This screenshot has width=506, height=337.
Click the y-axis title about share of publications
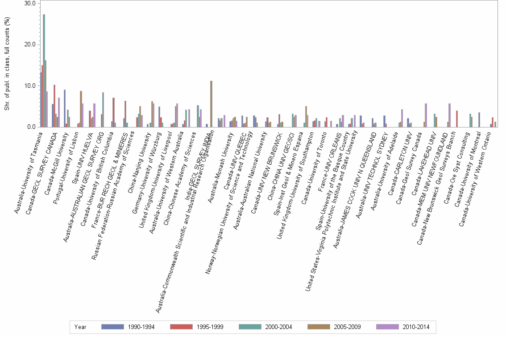[x=7, y=65]
